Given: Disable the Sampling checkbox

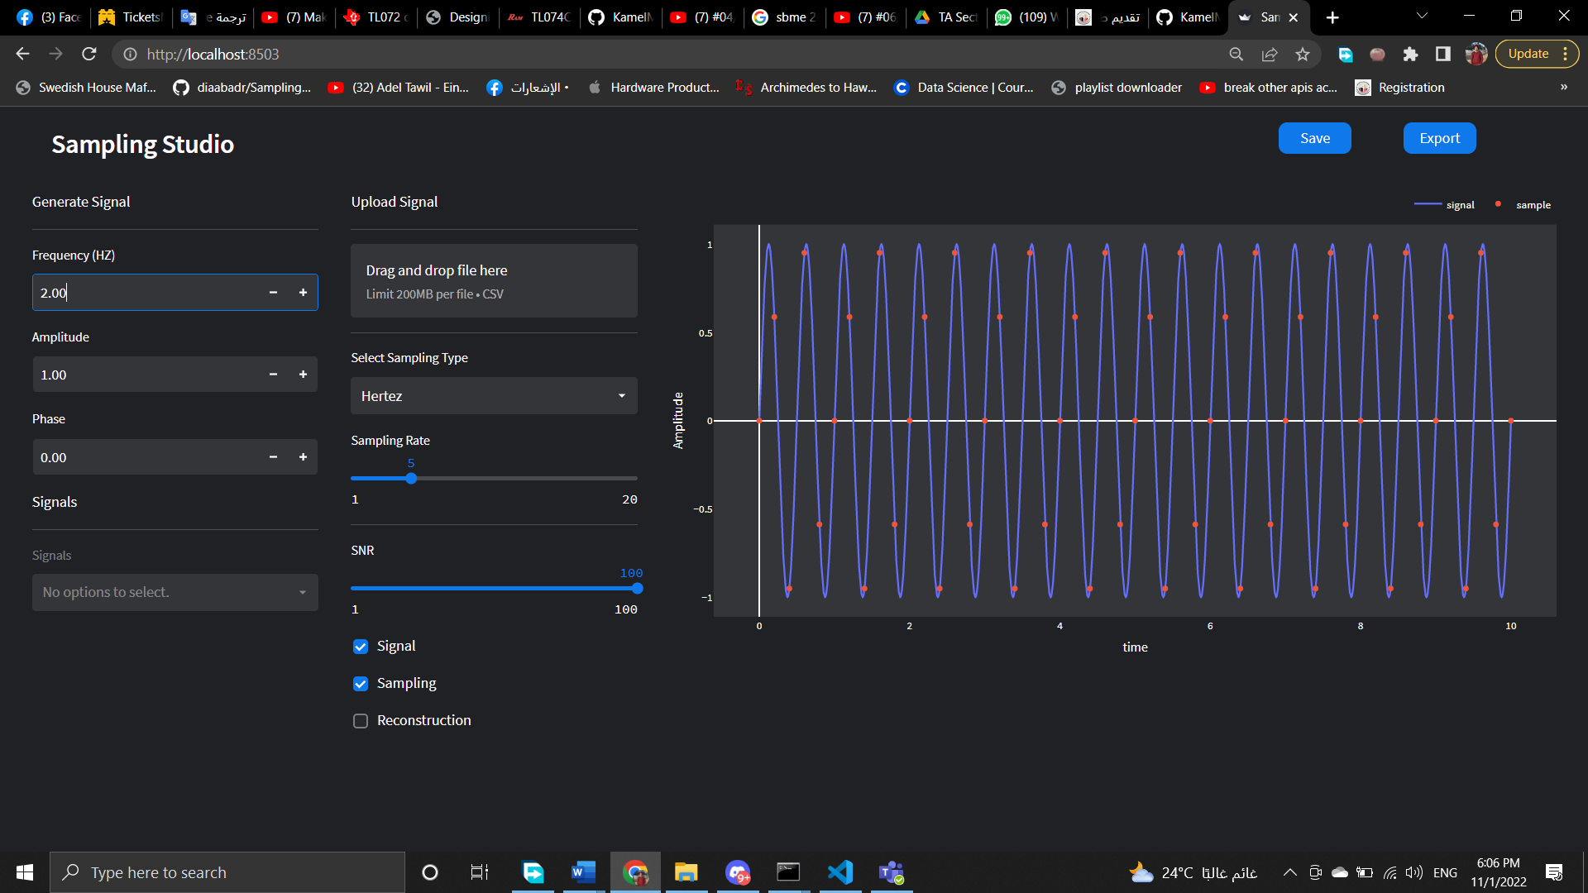Looking at the screenshot, I should pos(360,683).
